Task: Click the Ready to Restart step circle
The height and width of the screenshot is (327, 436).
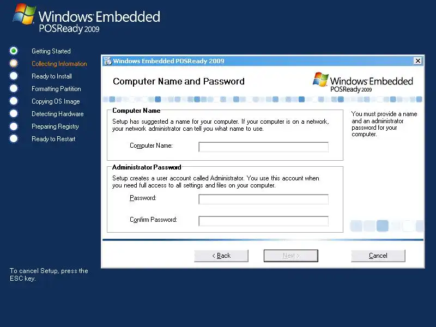Action: (13, 138)
